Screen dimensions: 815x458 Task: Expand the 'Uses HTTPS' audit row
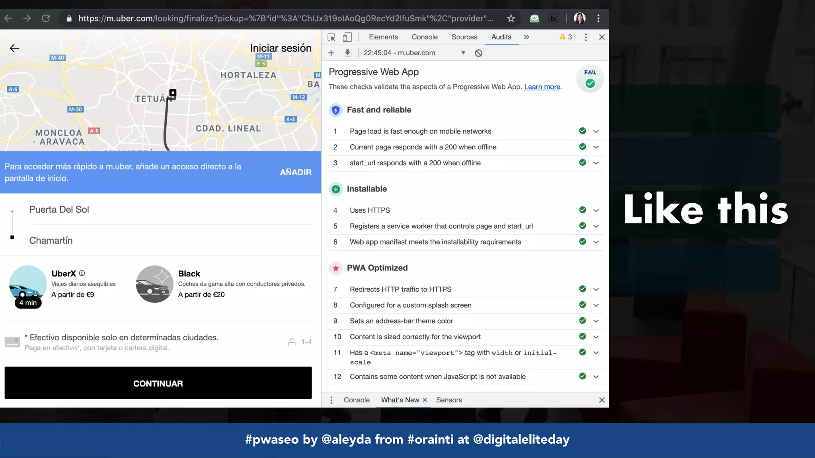(596, 210)
